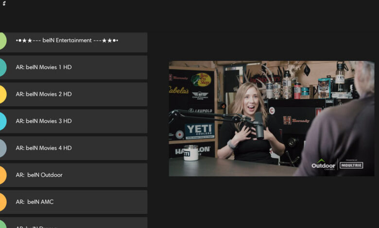The image size is (379, 228).
Task: Click the orange circle icon beside beIN AMC
Action: [x=2, y=202]
